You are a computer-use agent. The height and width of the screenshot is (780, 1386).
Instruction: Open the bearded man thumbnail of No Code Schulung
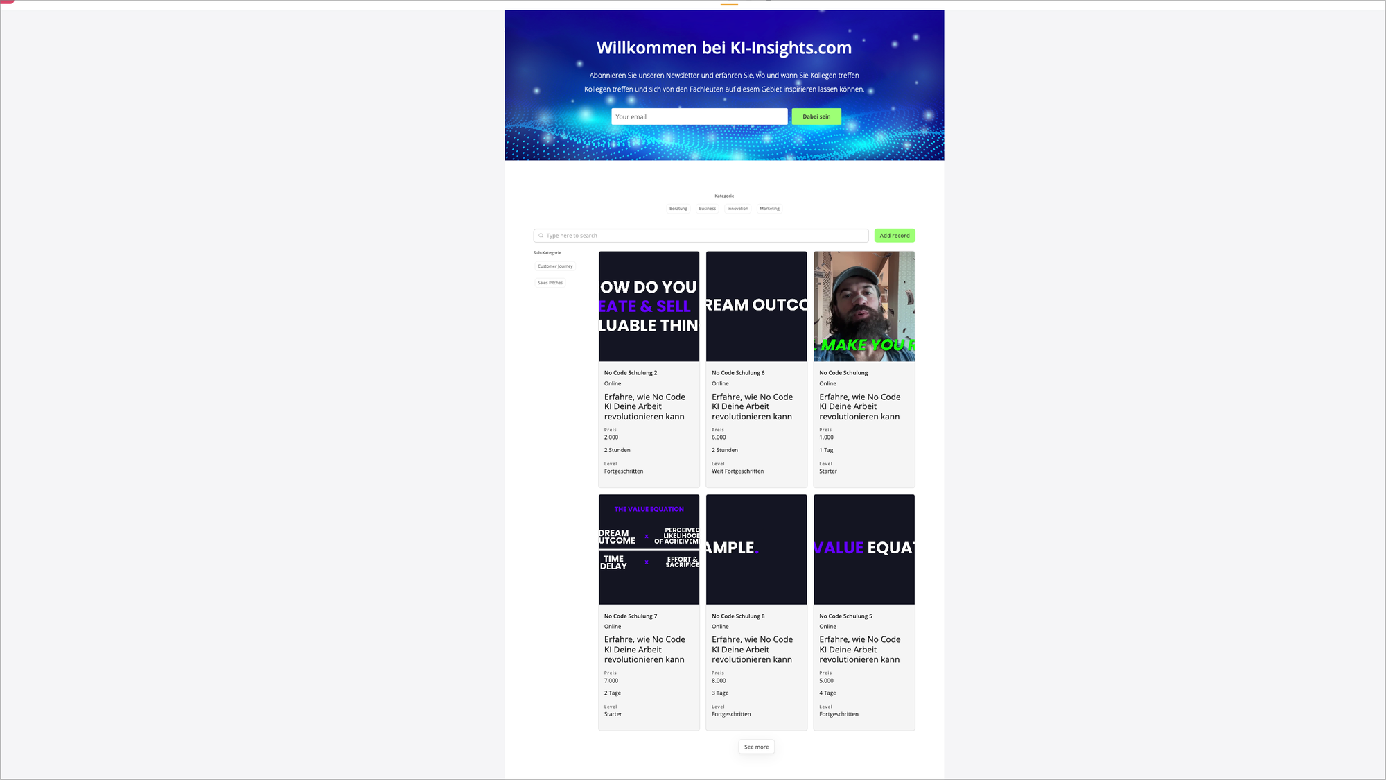pyautogui.click(x=864, y=306)
